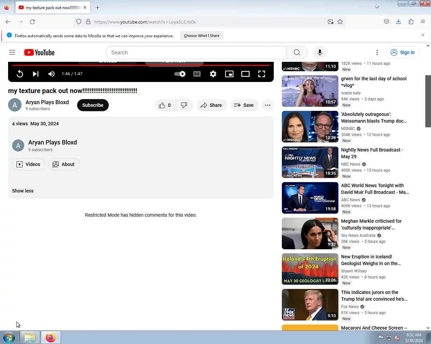Open Aryan Plays Bloxd channel in description
431x344 pixels.
pos(53,142)
